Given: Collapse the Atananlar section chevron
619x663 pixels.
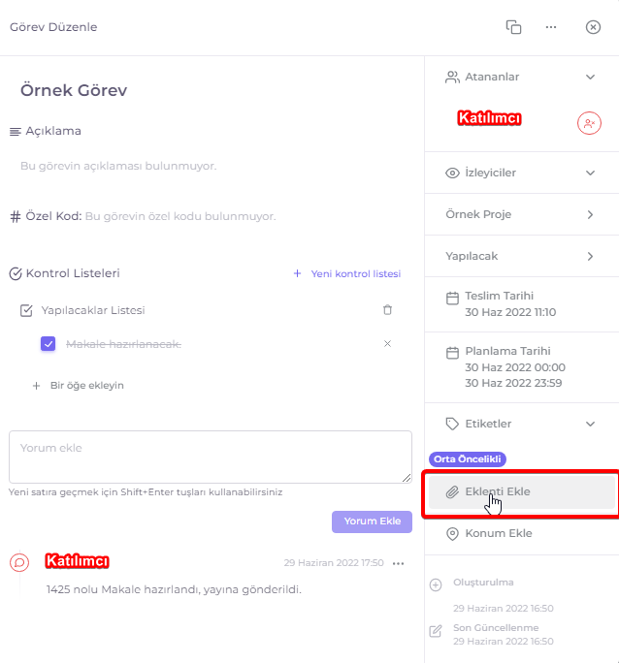Looking at the screenshot, I should point(590,77).
